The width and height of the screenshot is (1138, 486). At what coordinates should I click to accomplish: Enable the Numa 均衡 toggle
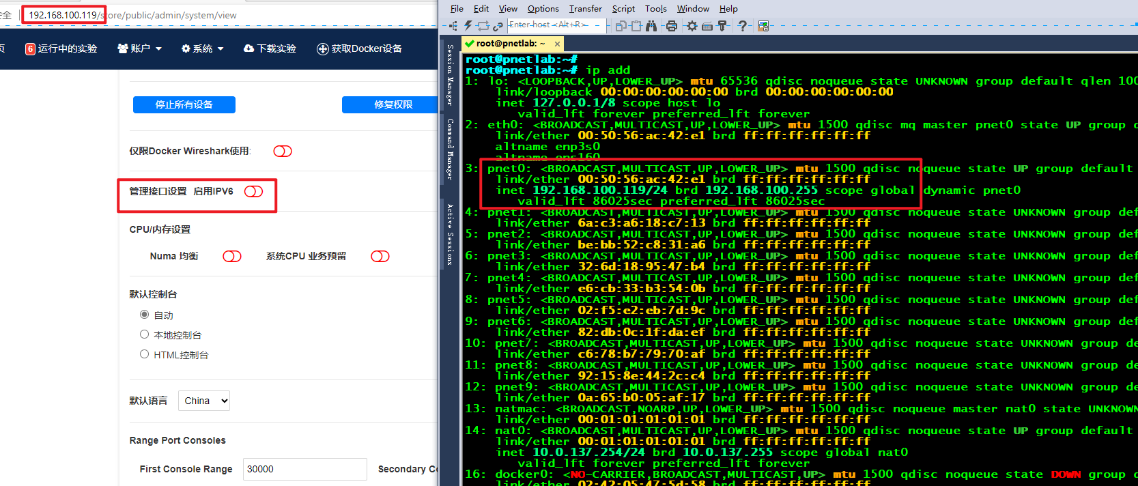(232, 256)
